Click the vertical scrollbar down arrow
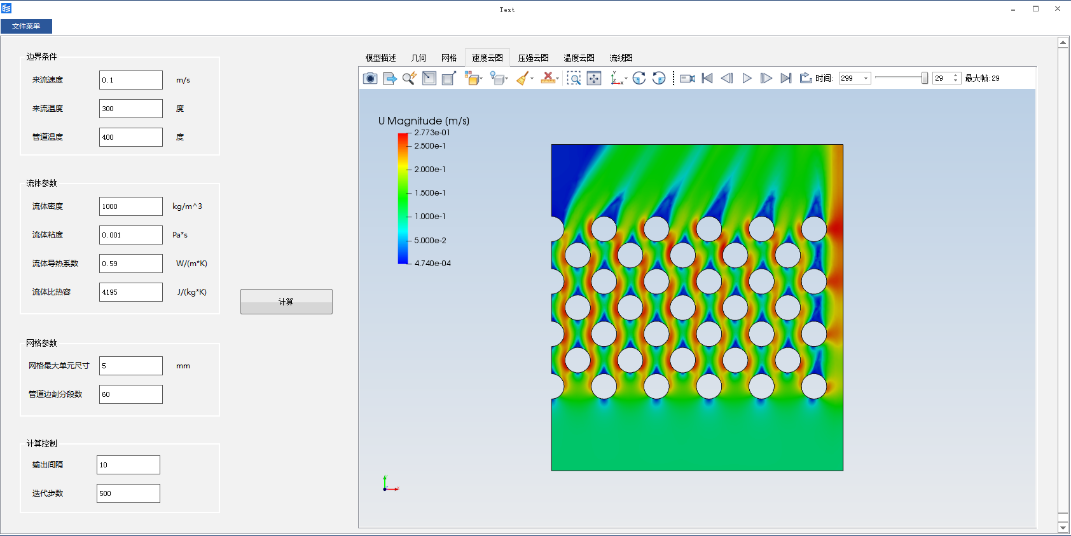The height and width of the screenshot is (536, 1071). pos(1063,528)
